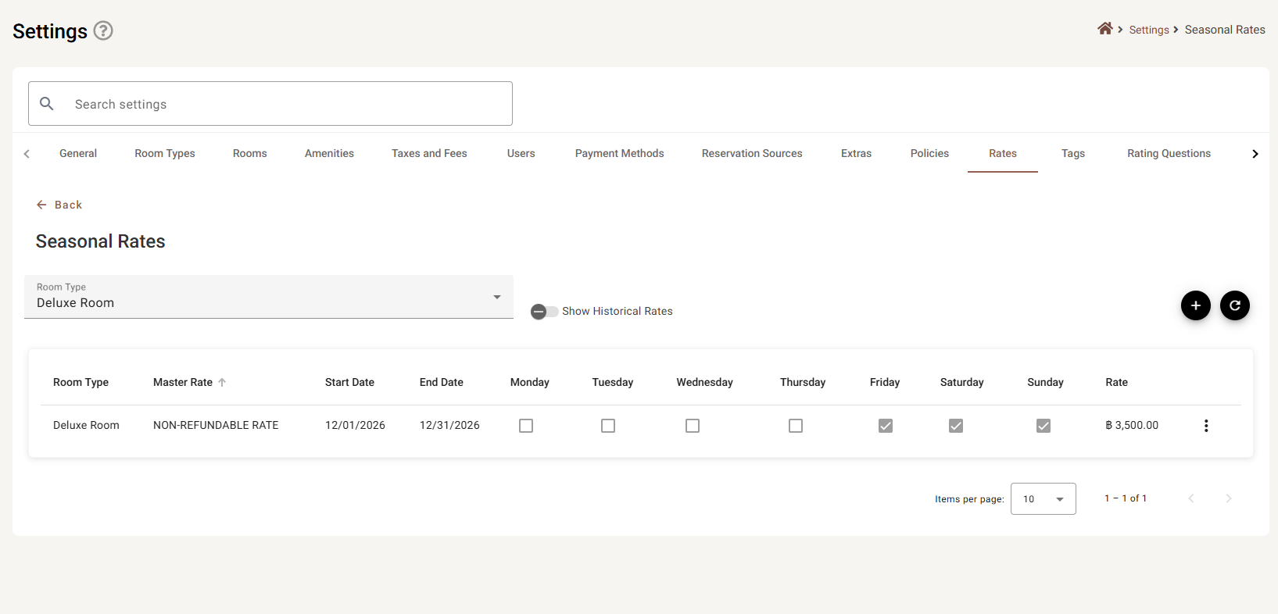Viewport: 1278px width, 614px height.
Task: Open row actions menu for Deluxe Room rate
Action: pyautogui.click(x=1206, y=426)
